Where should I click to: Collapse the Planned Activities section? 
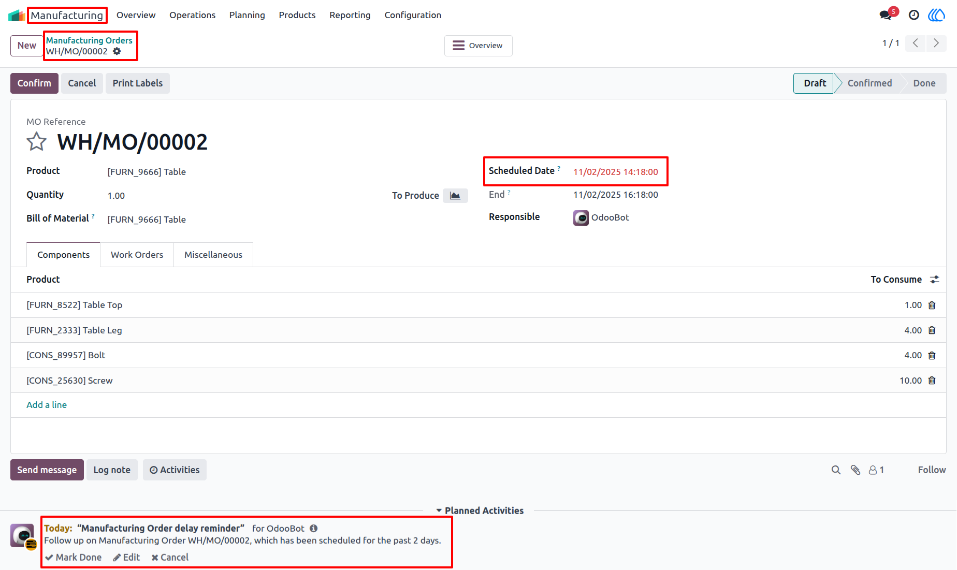(480, 511)
